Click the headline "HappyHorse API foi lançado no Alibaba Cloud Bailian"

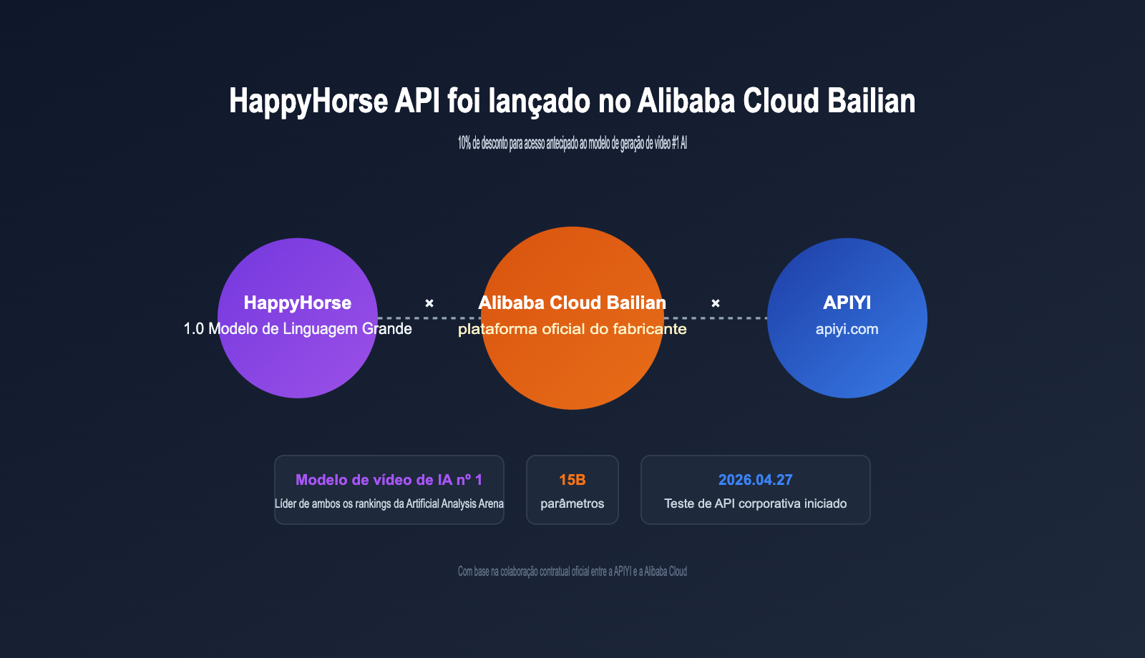click(x=572, y=101)
